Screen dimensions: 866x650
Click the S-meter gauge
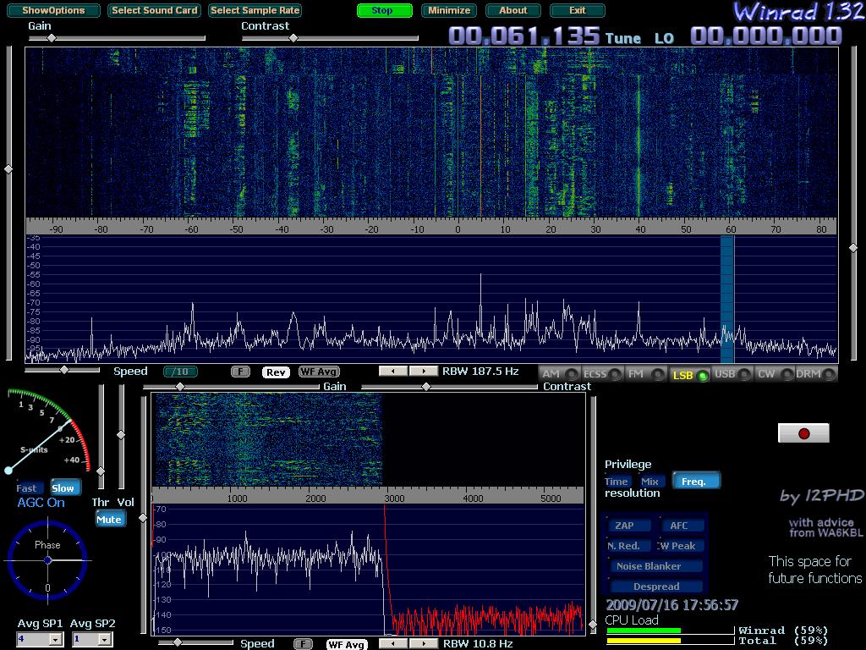[47, 431]
